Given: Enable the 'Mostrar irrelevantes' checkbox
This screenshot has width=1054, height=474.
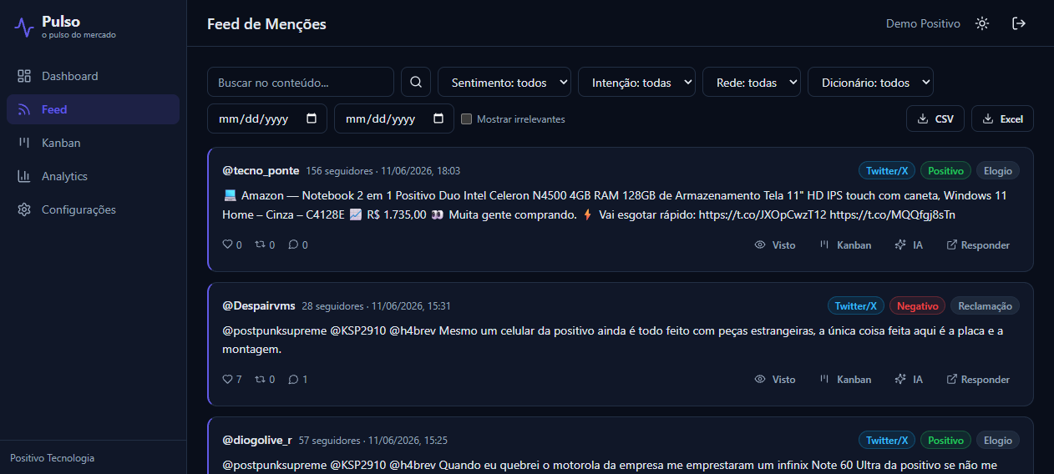Looking at the screenshot, I should click(x=467, y=118).
